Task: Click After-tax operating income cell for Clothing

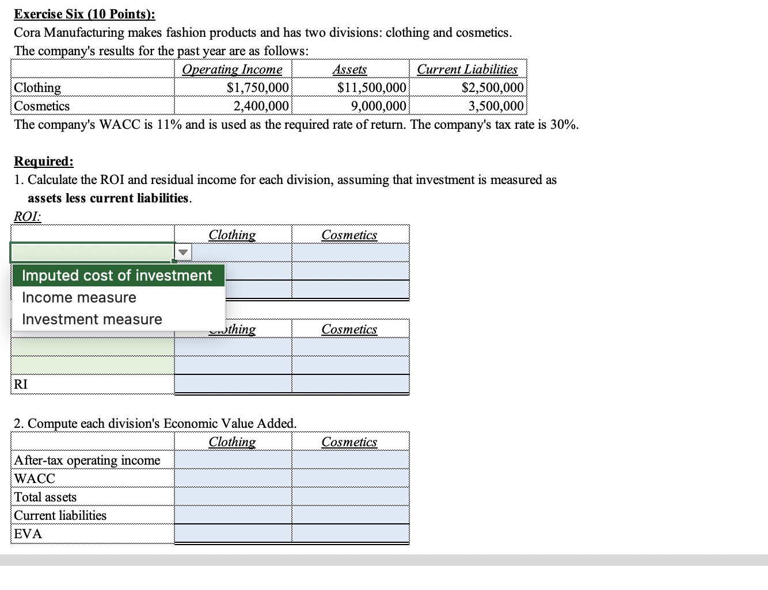Action: point(233,459)
